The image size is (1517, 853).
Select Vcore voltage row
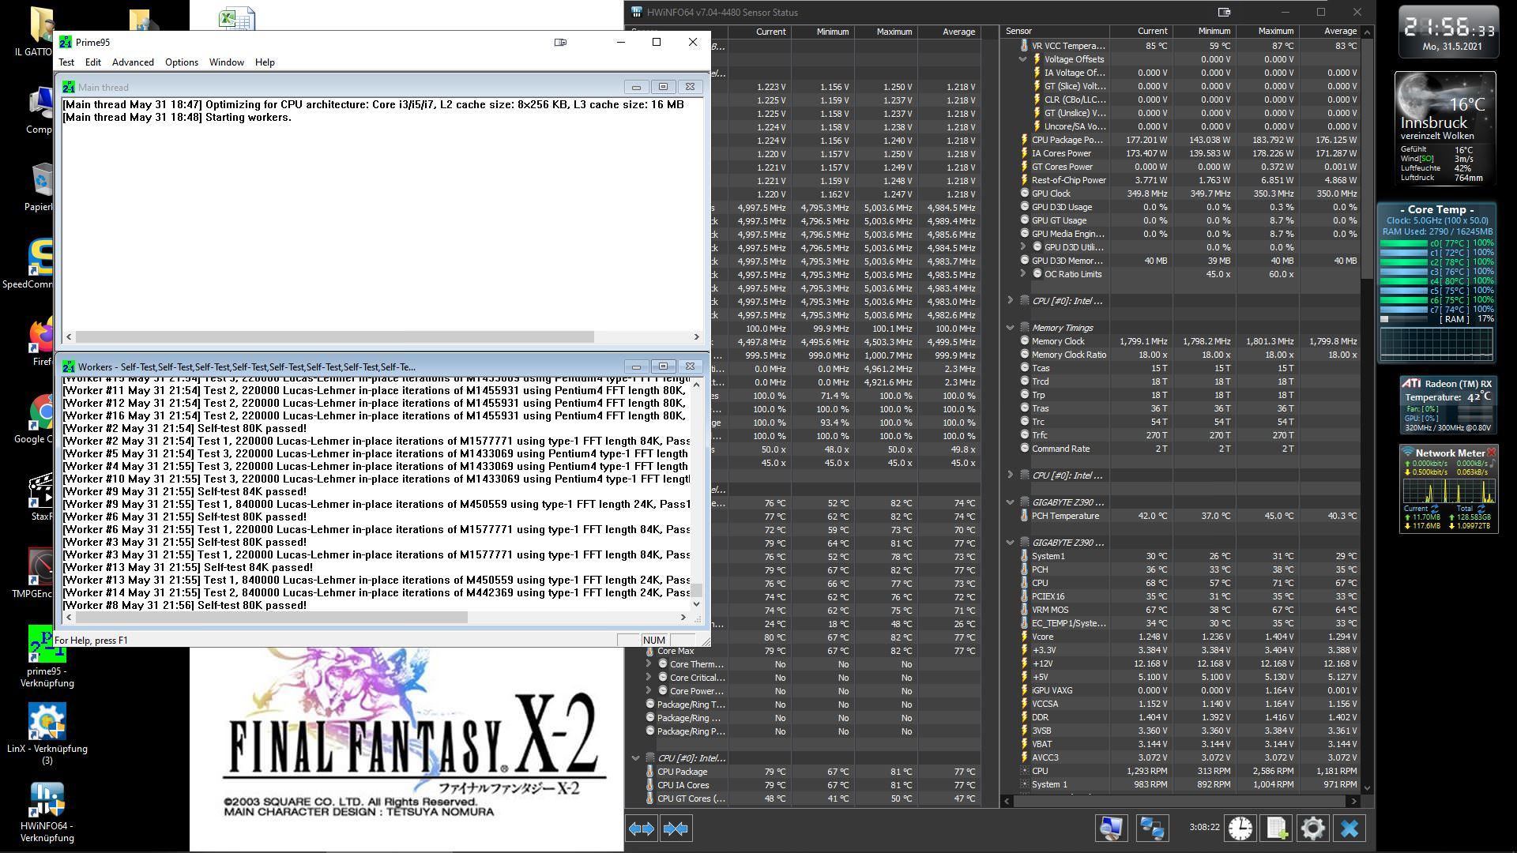(1181, 637)
